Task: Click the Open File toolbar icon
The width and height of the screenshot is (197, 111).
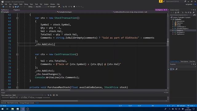Action: (x=13, y=7)
